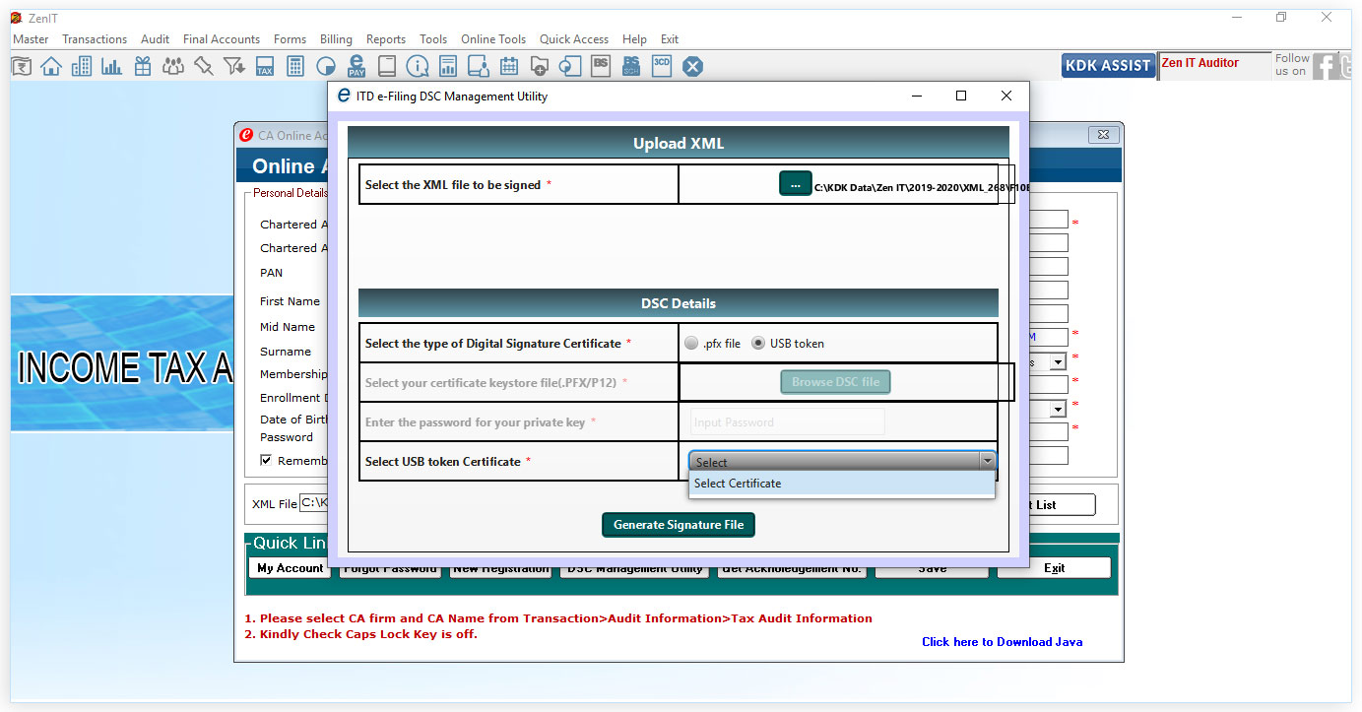Image resolution: width=1362 pixels, height=712 pixels.
Task: Click the pin toolbar icon
Action: tap(204, 66)
